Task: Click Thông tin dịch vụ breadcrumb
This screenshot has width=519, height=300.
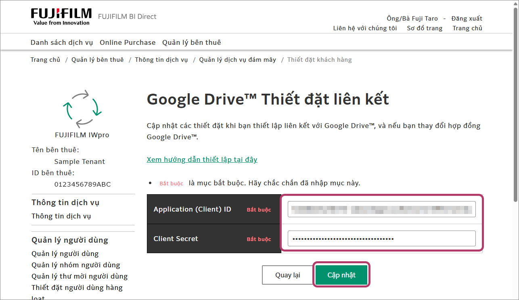Action: [x=161, y=60]
